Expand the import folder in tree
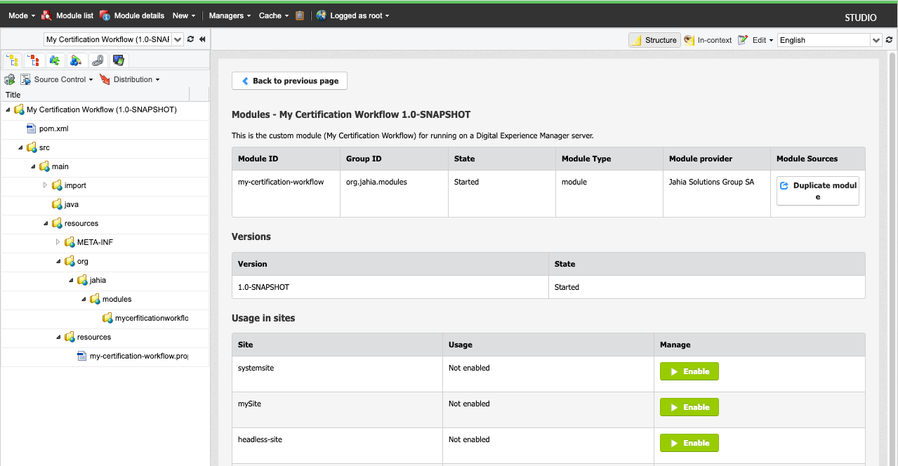This screenshot has height=466, width=898. [x=46, y=185]
